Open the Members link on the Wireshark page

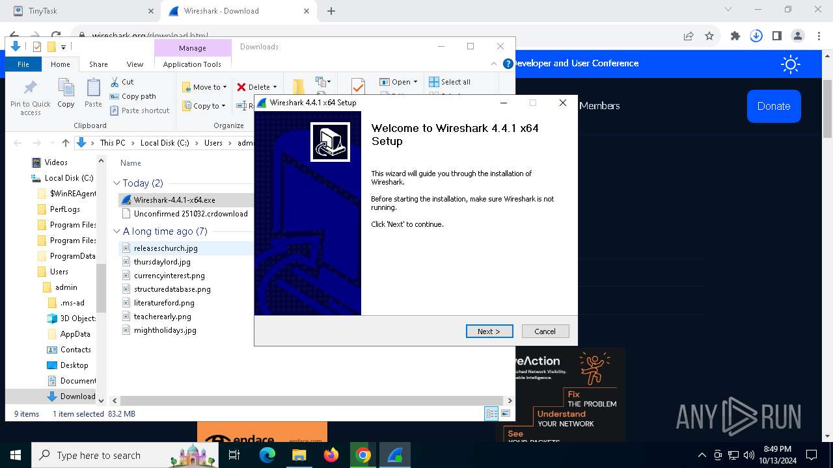[x=599, y=105]
